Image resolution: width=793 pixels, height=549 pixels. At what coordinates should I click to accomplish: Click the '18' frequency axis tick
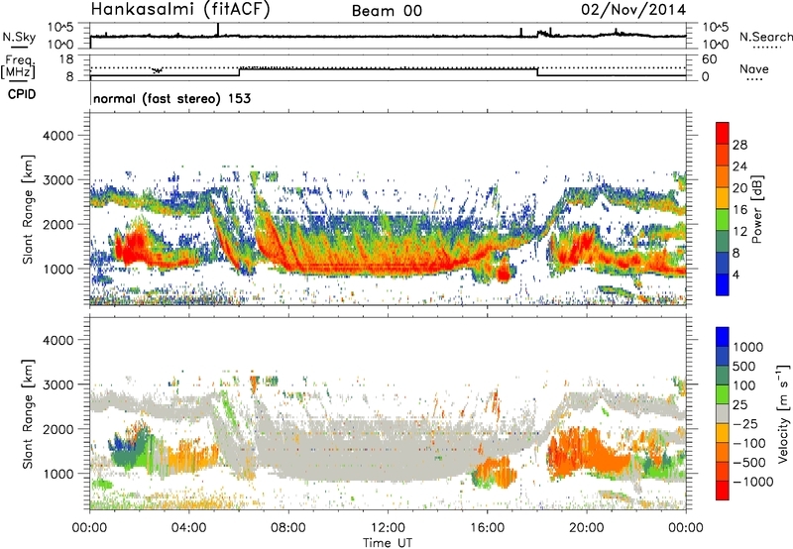coord(65,59)
